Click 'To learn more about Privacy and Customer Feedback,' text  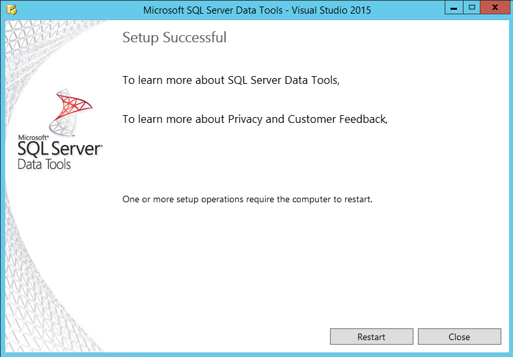[255, 120]
